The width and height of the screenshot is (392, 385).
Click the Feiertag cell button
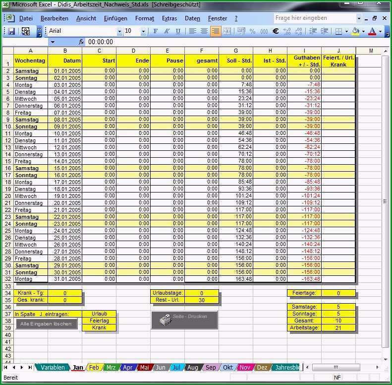pos(99,321)
